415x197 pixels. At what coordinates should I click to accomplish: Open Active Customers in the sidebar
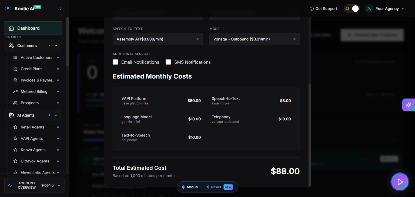(x=36, y=57)
